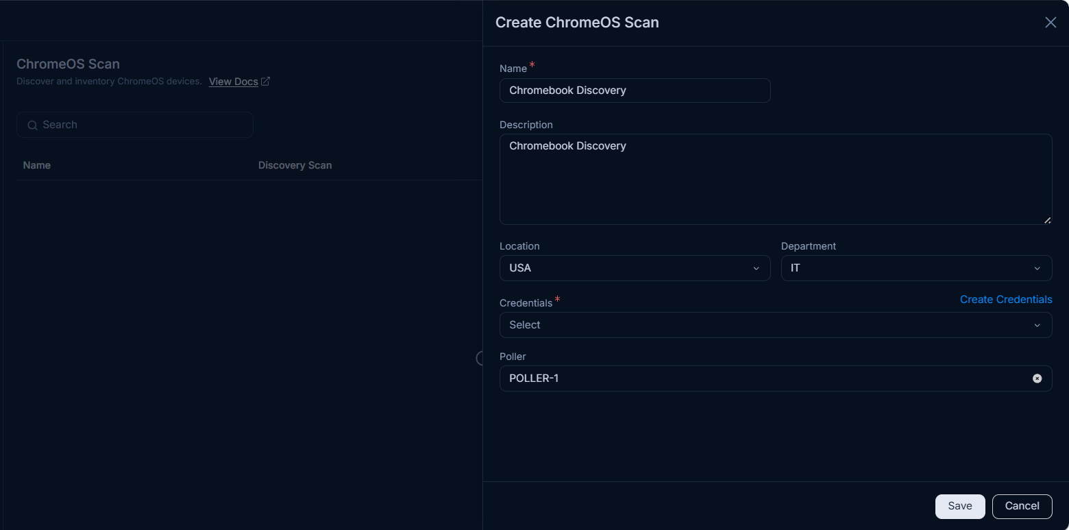Click the Create Credentials link

(1006, 300)
